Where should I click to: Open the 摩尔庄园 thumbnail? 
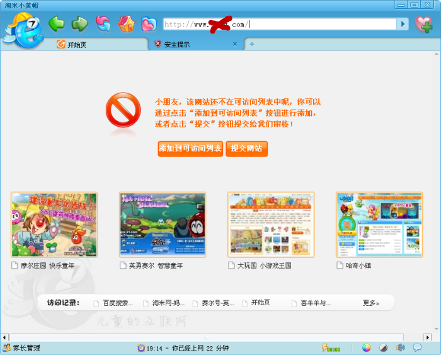tap(54, 224)
